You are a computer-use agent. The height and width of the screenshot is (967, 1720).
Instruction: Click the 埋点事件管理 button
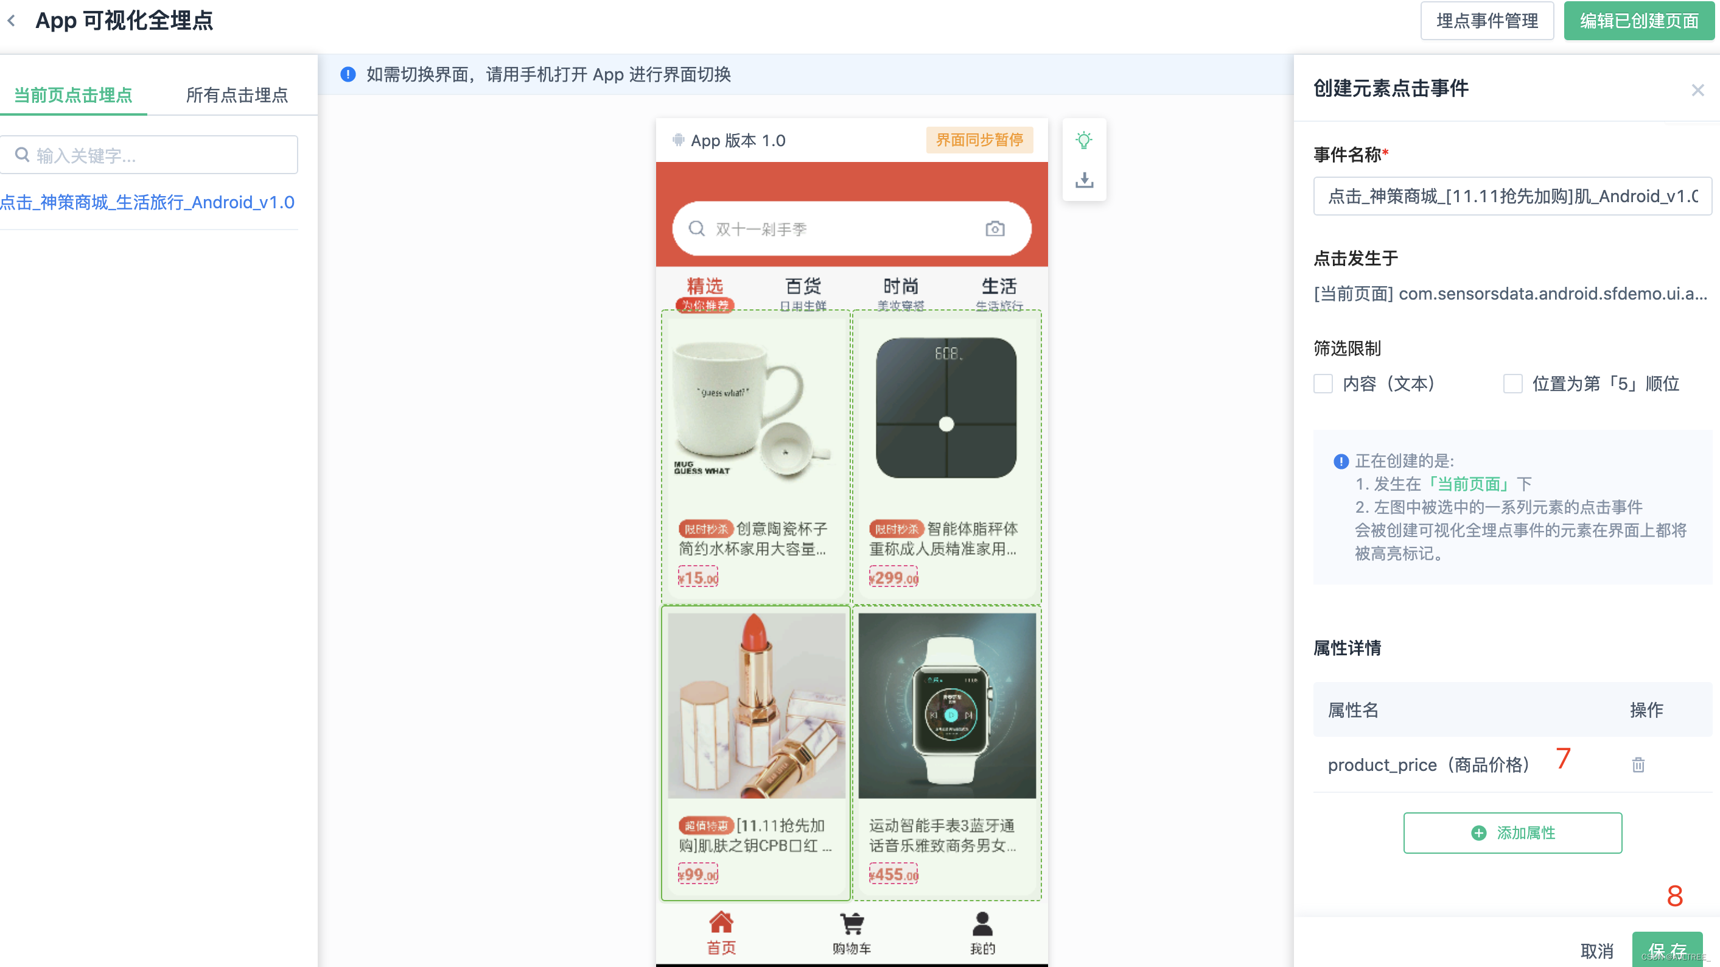point(1486,21)
